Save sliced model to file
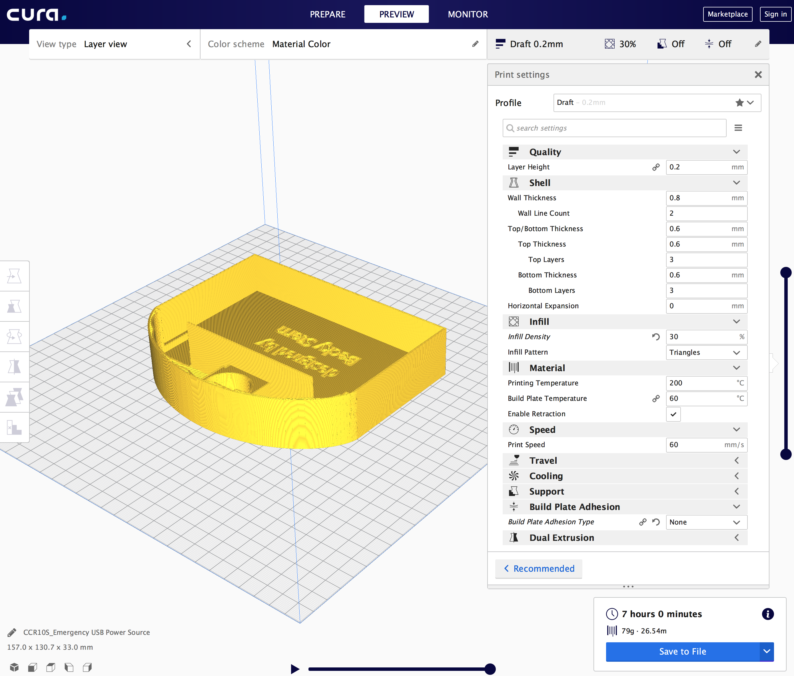This screenshot has width=794, height=676. [683, 651]
